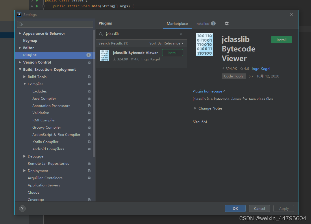This screenshot has height=224, width=311.
Task: Open the Sort By: Relevance dropdown
Action: (166, 43)
